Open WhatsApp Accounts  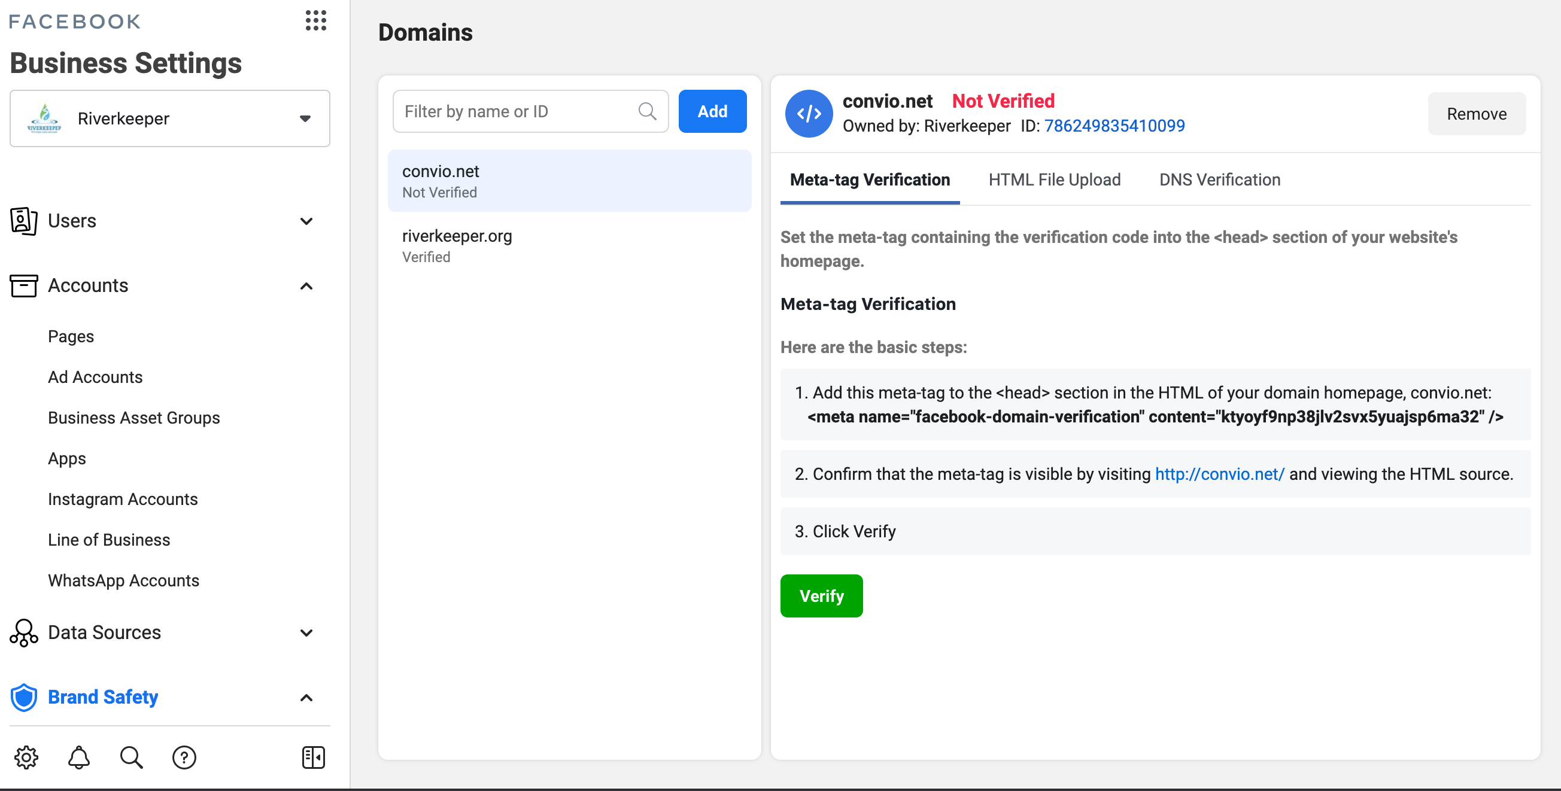point(124,580)
